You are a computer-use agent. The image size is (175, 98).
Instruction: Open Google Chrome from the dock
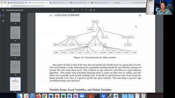pos(45,96)
